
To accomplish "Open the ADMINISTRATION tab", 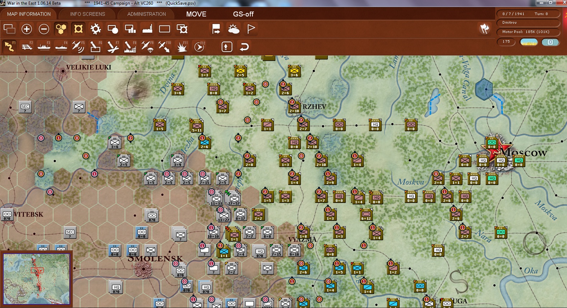I will 147,14.
